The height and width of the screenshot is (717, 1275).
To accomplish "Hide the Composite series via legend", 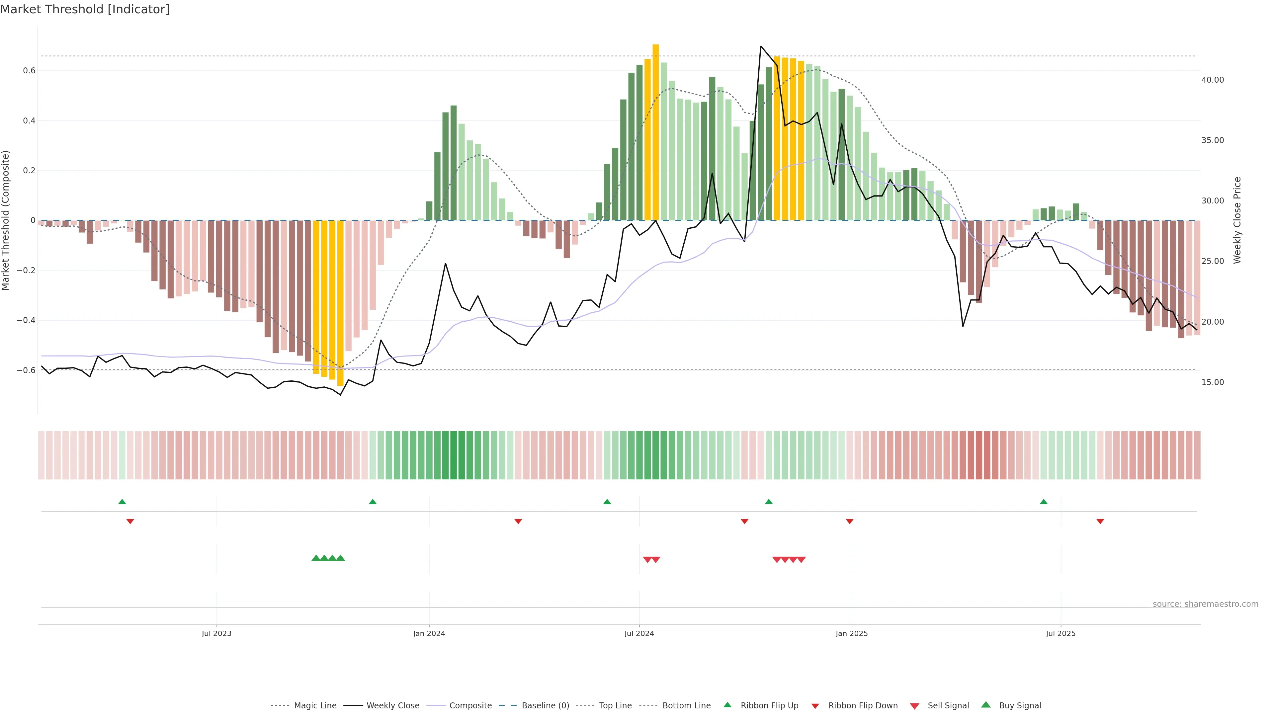I will (470, 706).
